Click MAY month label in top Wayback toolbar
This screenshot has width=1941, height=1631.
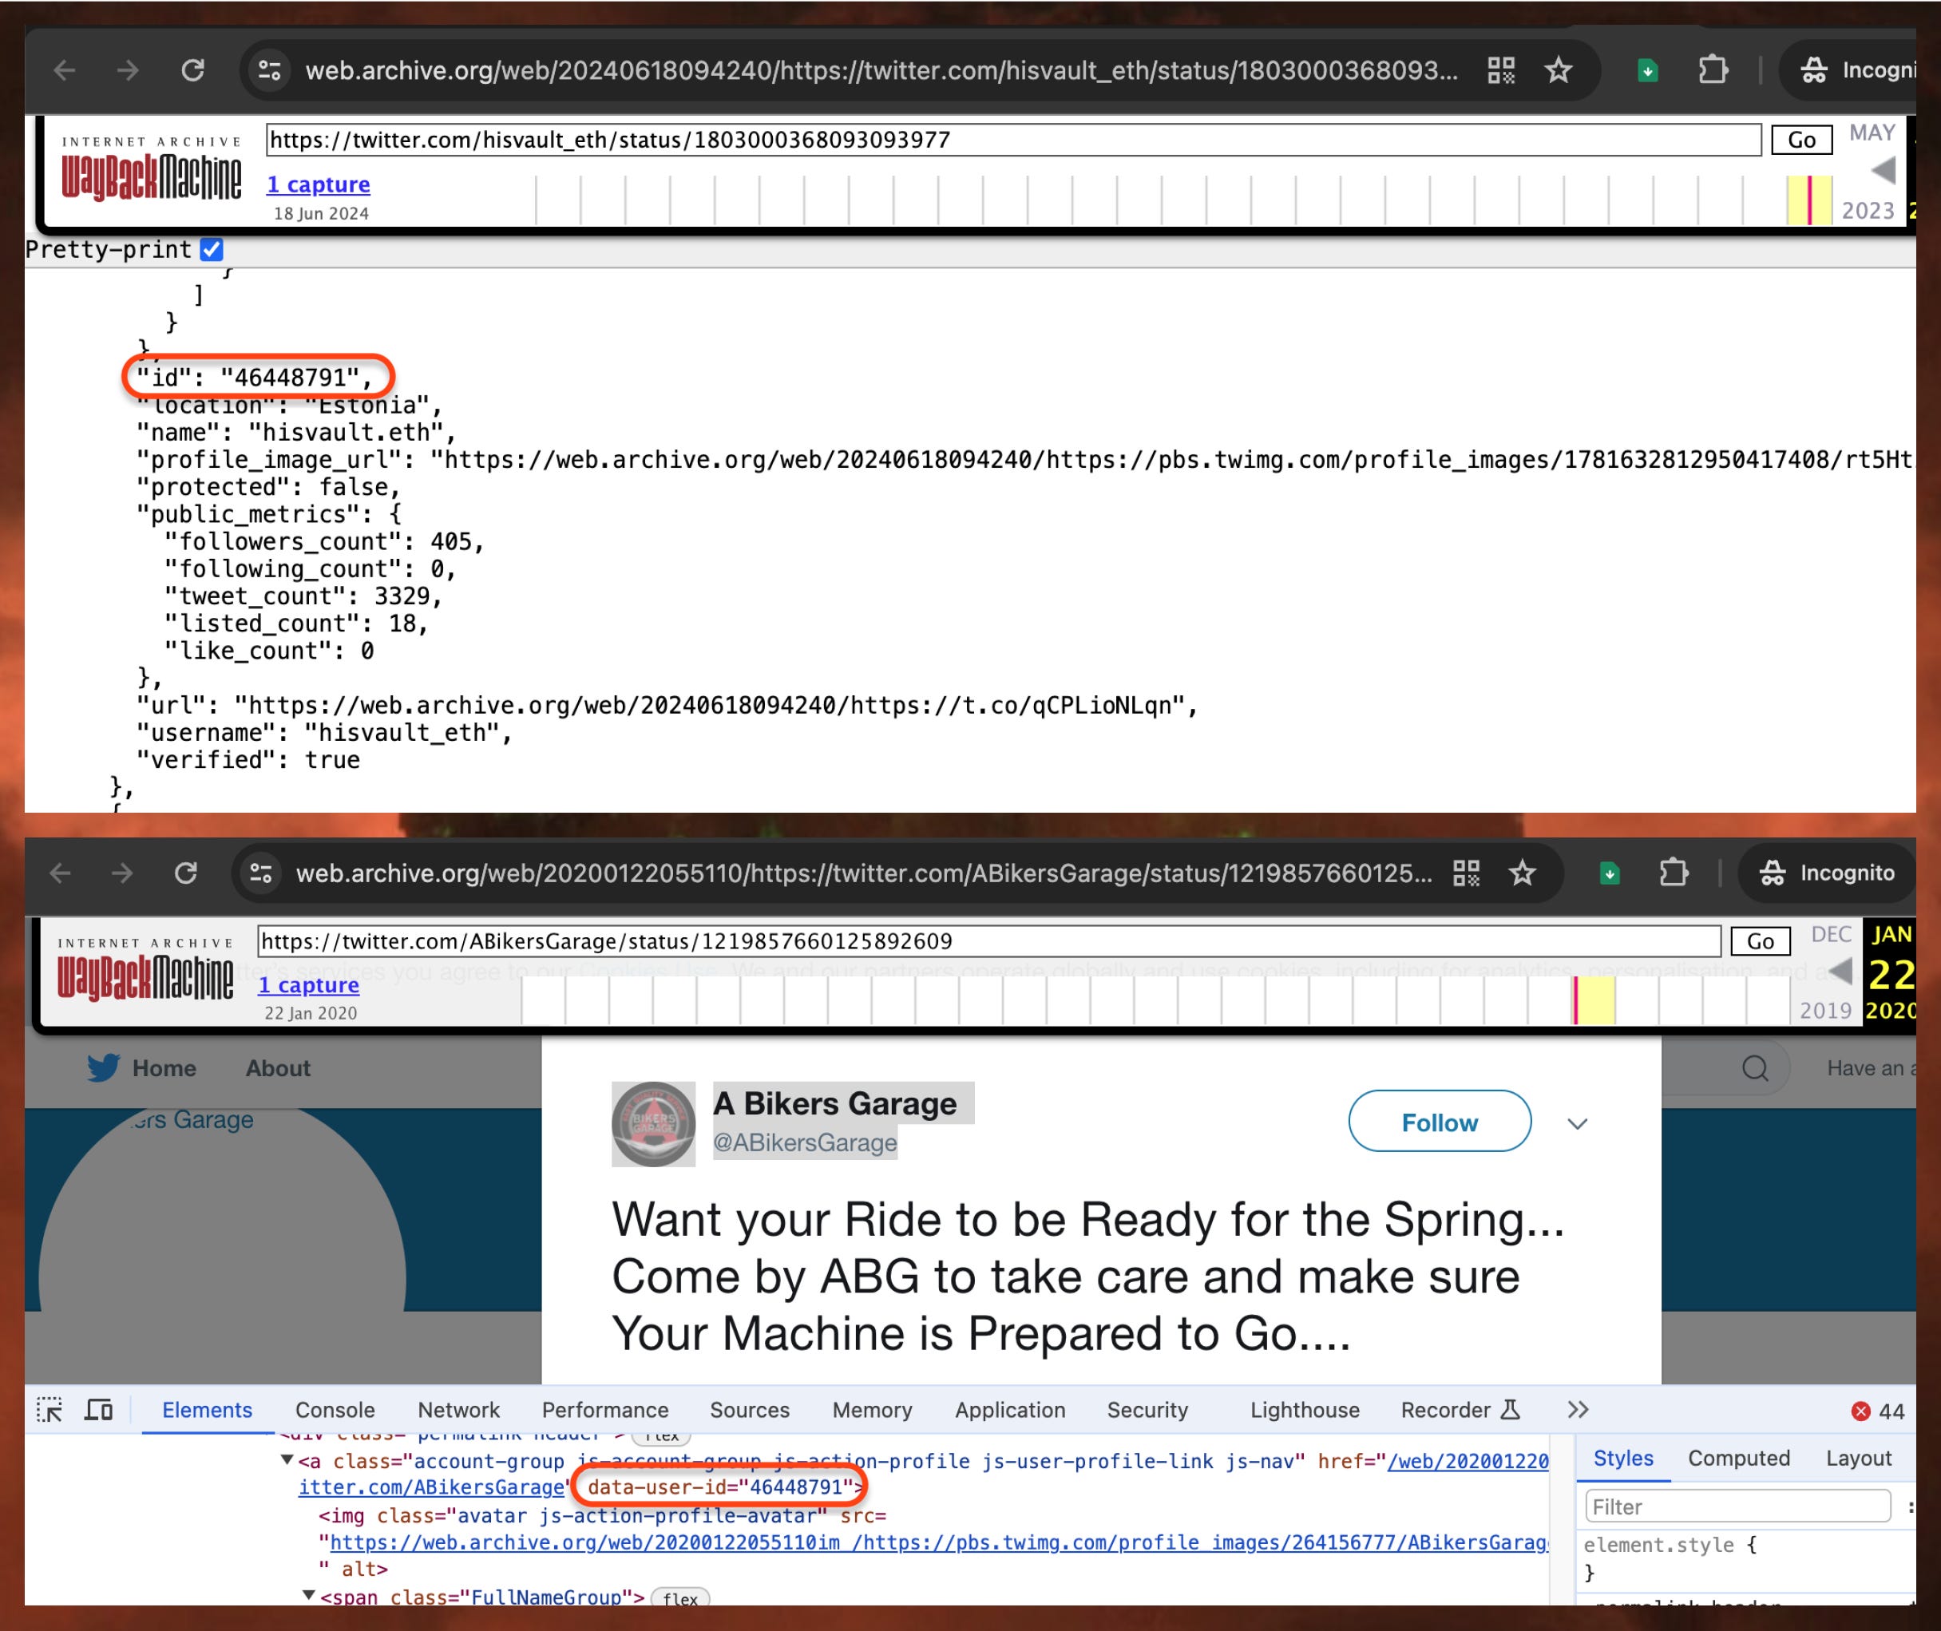(1872, 133)
